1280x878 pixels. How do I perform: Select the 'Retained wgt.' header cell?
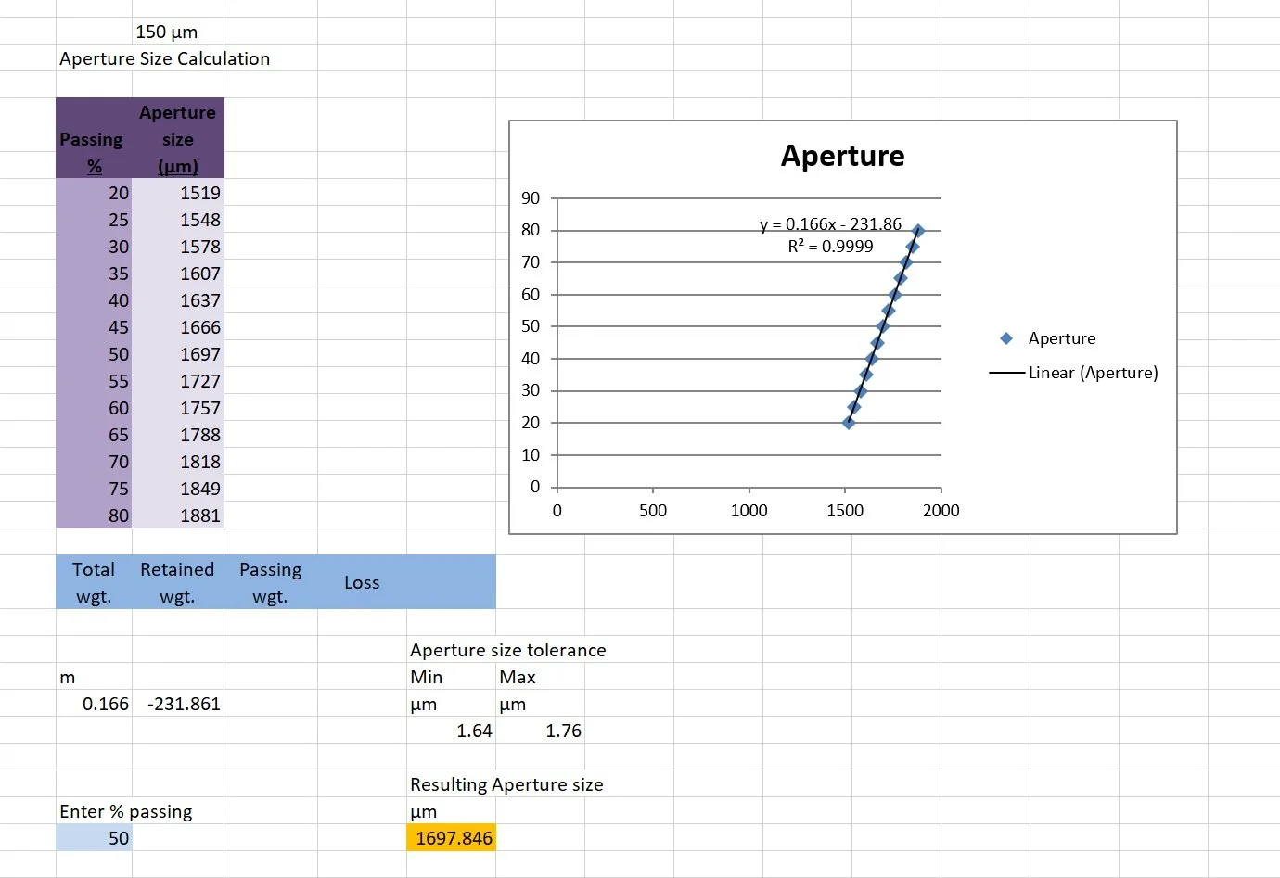178,582
